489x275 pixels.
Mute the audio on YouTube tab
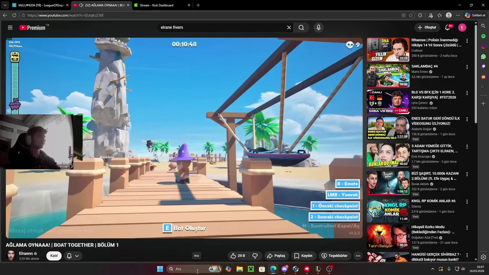[x=81, y=5]
